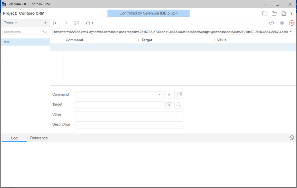Add a new test with plus icon
This screenshot has width=297, height=188.
coord(45,23)
